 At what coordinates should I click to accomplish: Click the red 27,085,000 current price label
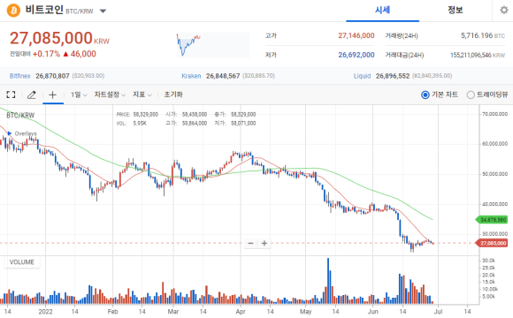point(492,243)
